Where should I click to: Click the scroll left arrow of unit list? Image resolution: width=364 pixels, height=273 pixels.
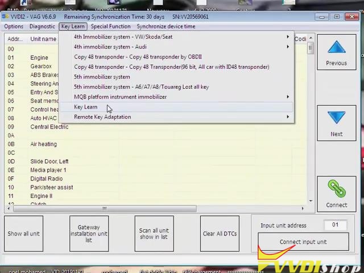[x=9, y=209]
